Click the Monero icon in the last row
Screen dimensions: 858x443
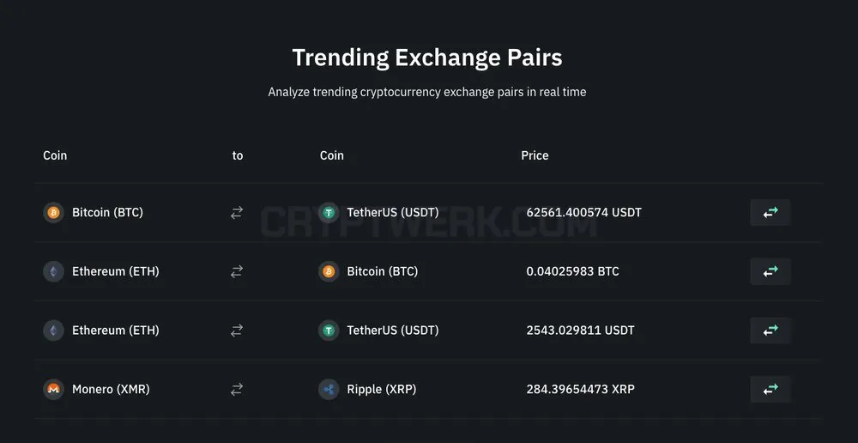53,389
